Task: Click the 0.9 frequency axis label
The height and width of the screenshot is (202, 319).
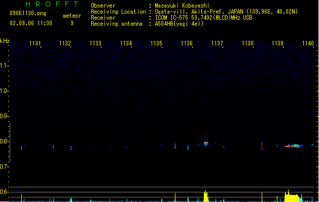Action: pos(4,116)
